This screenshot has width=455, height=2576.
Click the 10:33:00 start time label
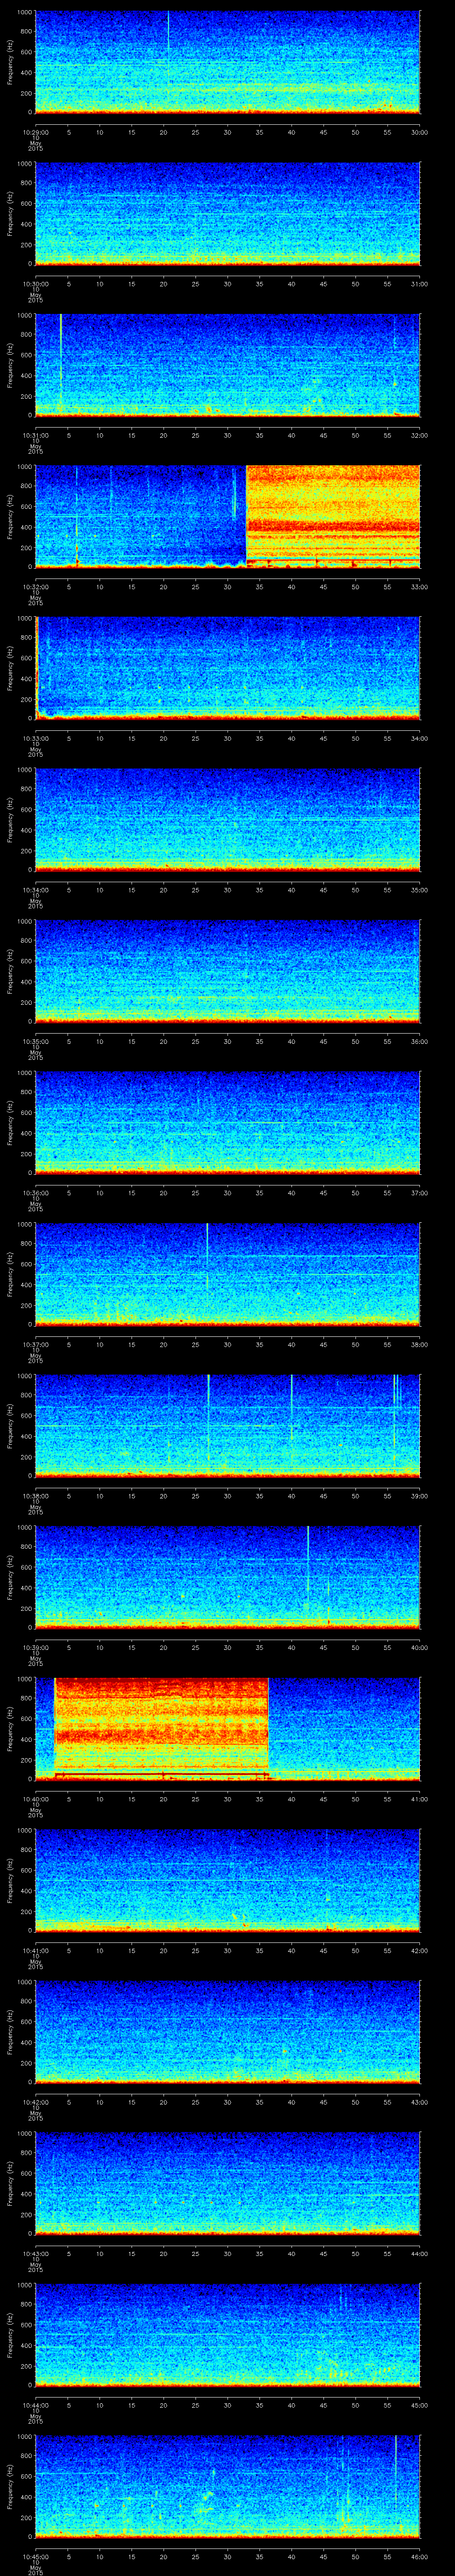(x=35, y=738)
